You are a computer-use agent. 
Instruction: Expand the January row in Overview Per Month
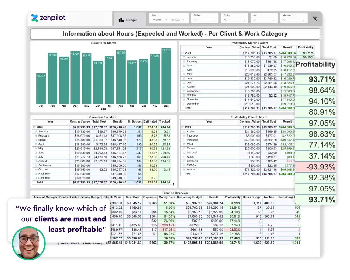click(35, 132)
